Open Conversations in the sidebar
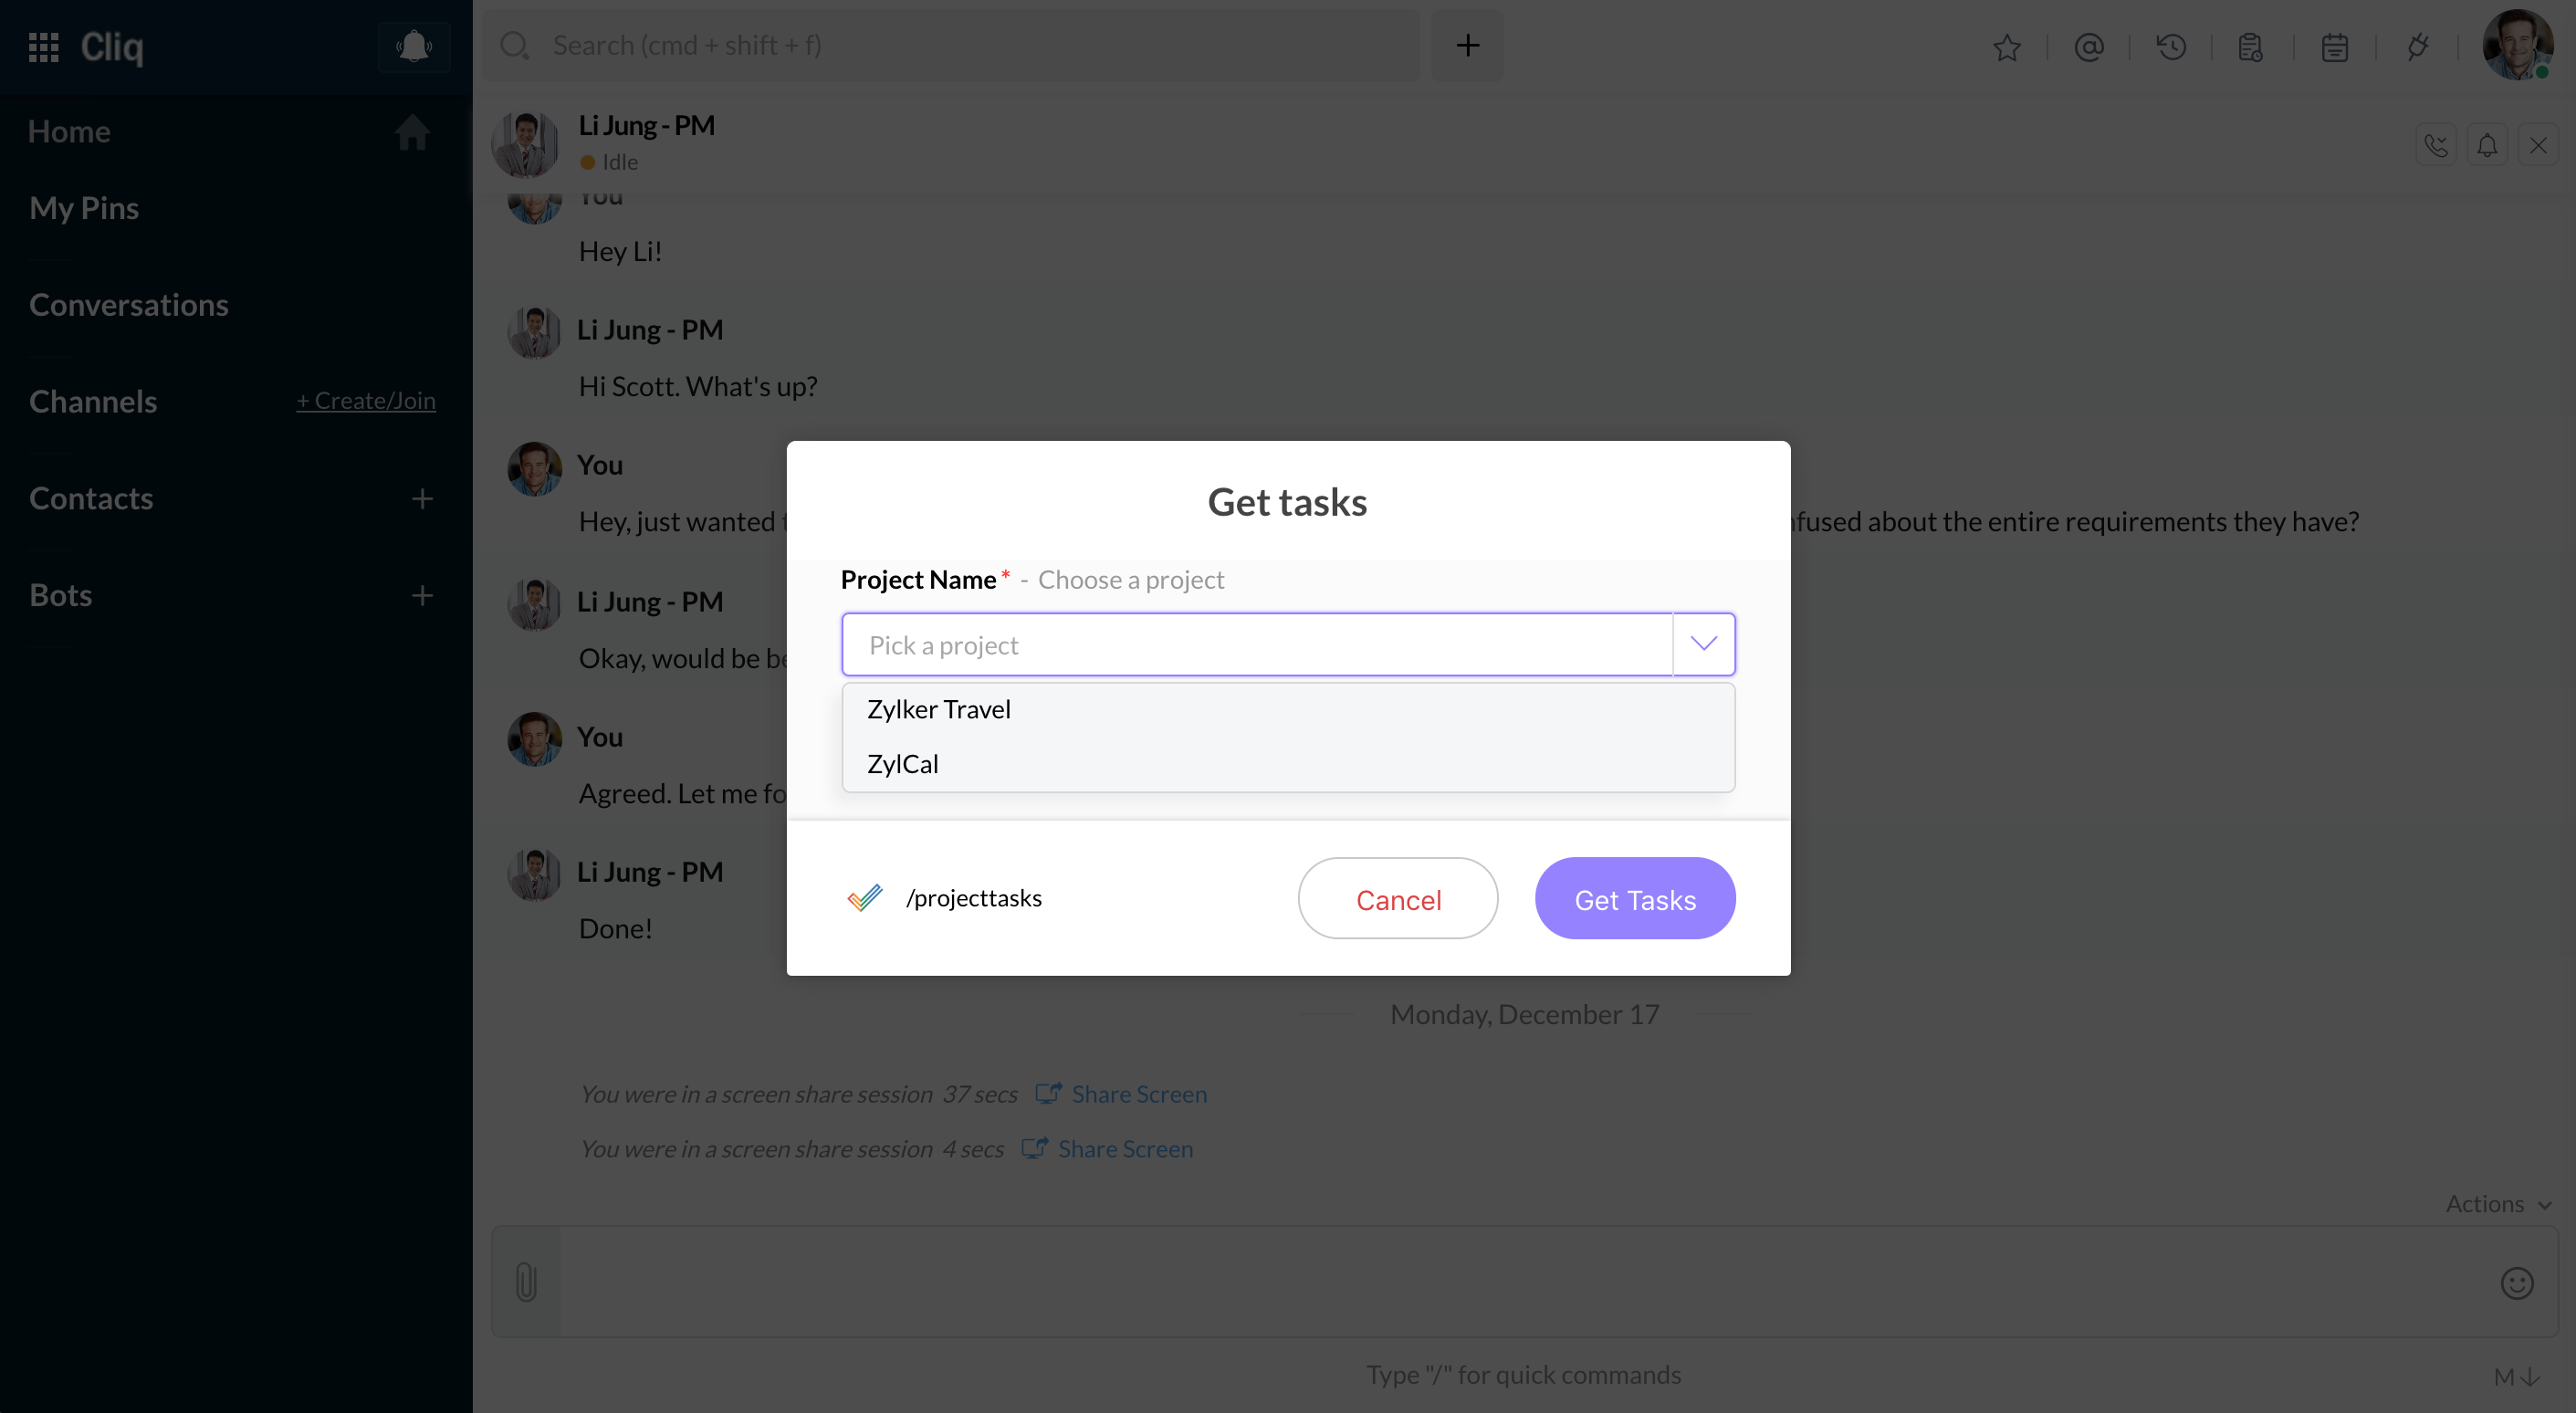This screenshot has height=1413, width=2576. point(129,304)
